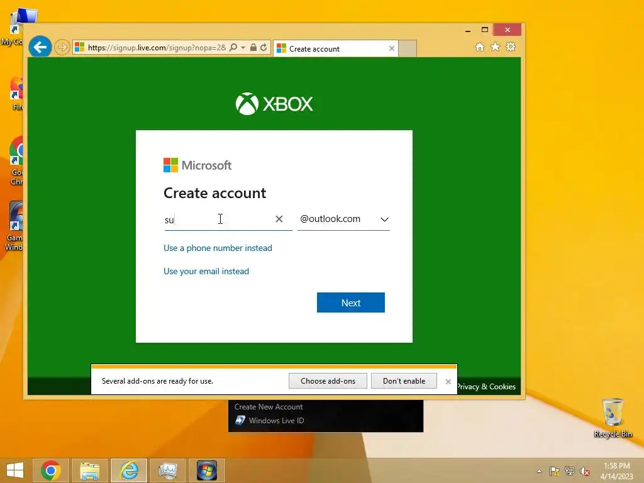Click the Action Center flag tray icon
Image resolution: width=644 pixels, height=483 pixels.
pos(554,471)
